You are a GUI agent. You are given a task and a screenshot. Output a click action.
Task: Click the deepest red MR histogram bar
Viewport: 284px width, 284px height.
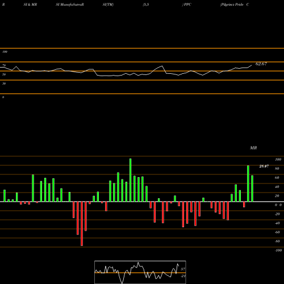coord(82,224)
